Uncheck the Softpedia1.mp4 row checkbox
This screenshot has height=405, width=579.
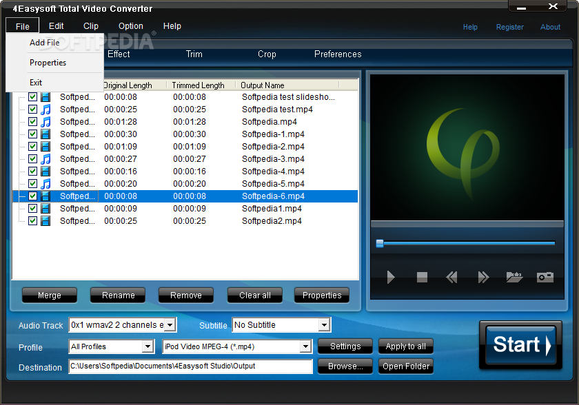pyautogui.click(x=32, y=209)
